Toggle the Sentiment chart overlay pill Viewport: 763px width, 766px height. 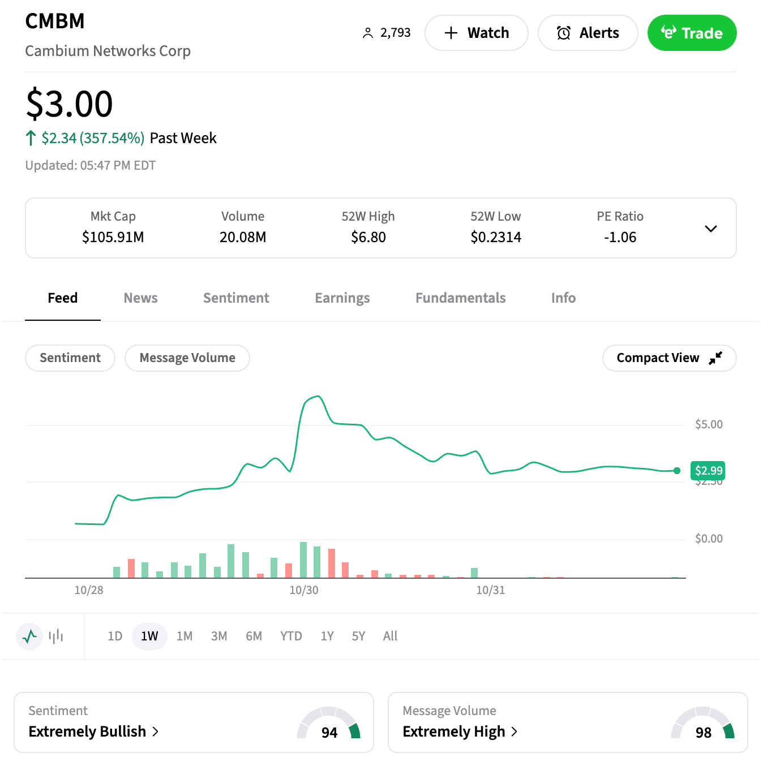(70, 358)
